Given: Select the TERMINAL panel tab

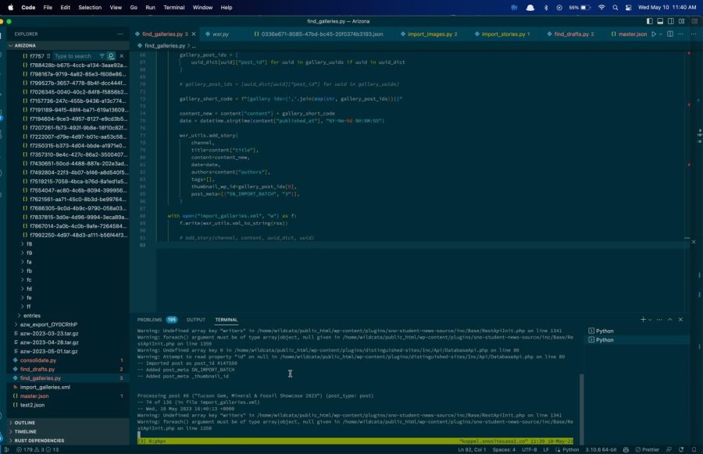Looking at the screenshot, I should (x=227, y=320).
